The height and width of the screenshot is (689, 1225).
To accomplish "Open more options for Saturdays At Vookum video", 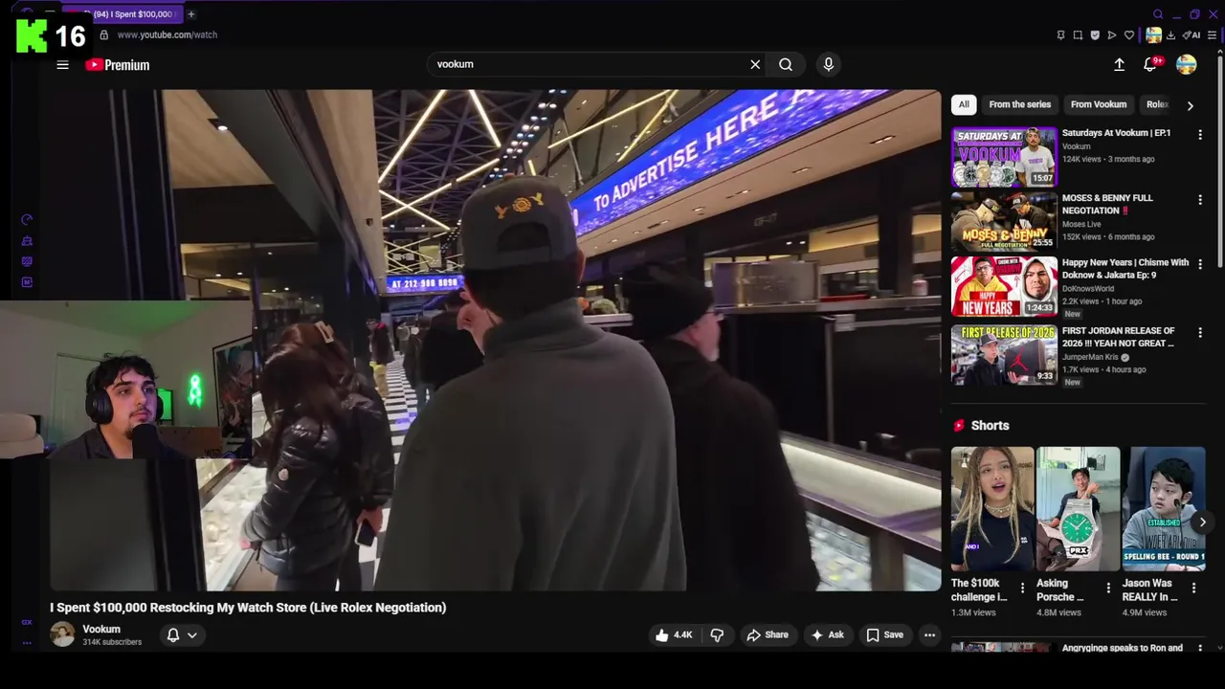I will tap(1200, 135).
